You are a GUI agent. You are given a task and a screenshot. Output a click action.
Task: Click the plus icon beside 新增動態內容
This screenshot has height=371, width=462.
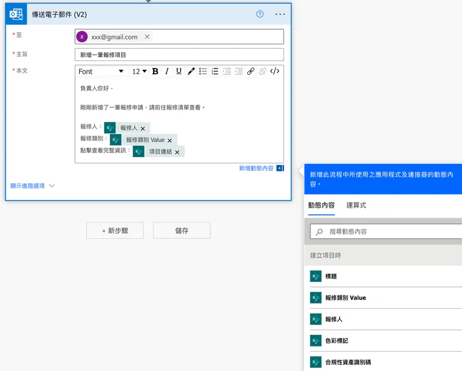[280, 168]
